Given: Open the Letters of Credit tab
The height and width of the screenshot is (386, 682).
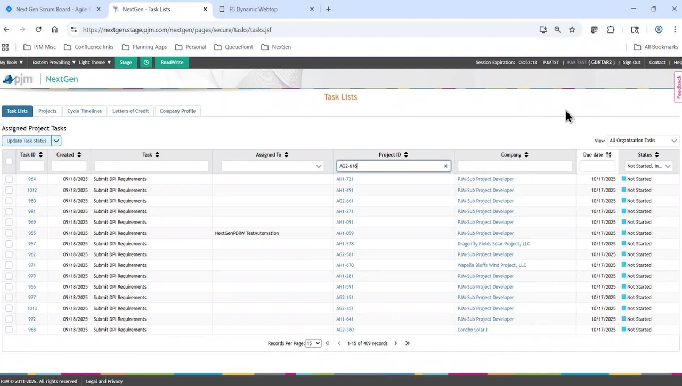Looking at the screenshot, I should point(131,111).
